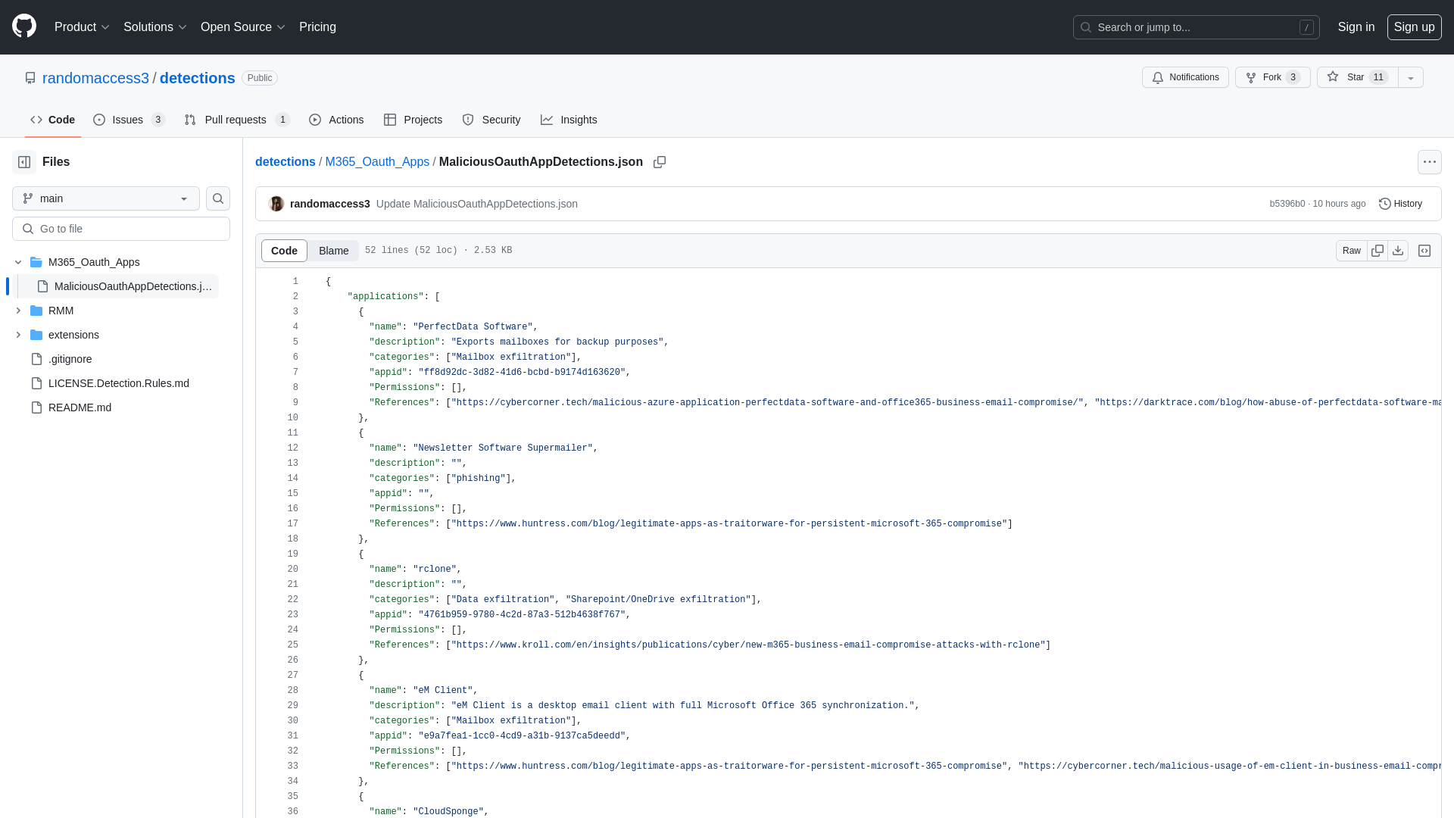
Task: Open the symbols panel icon
Action: pos(1424,251)
